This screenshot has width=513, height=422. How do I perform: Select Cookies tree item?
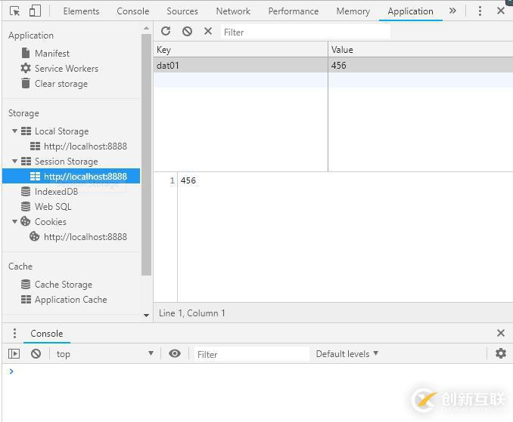pyautogui.click(x=51, y=222)
